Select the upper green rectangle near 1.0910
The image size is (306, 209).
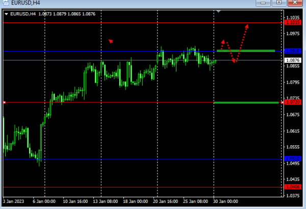[x=246, y=50]
